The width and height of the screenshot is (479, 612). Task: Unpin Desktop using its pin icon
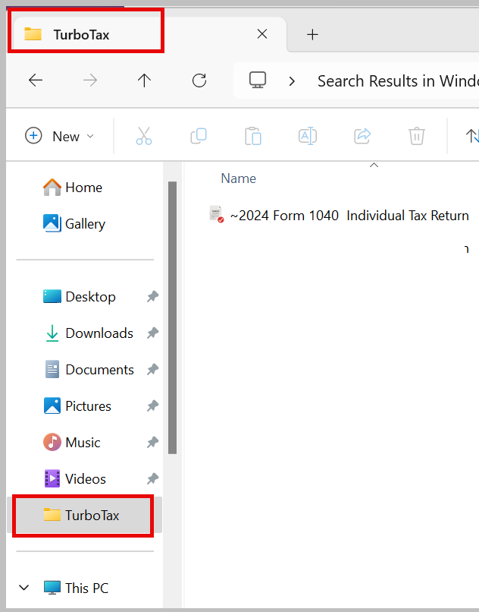pos(152,297)
